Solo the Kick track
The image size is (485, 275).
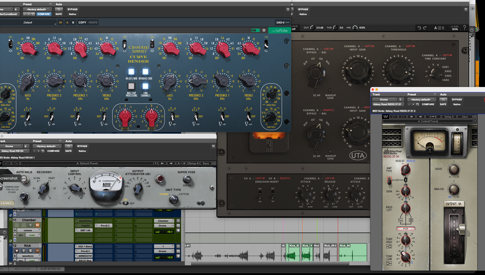tap(31, 251)
